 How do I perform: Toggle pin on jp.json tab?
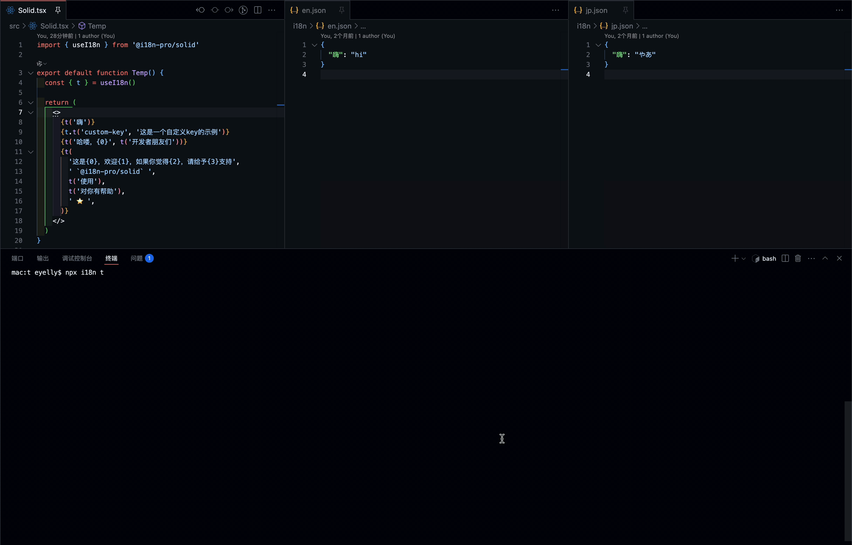[x=625, y=10]
